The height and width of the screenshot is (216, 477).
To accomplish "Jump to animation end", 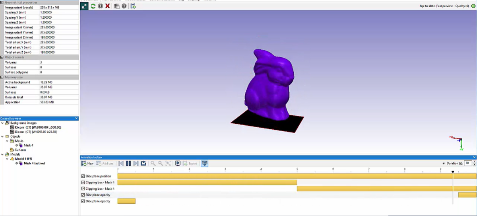I will click(x=136, y=163).
